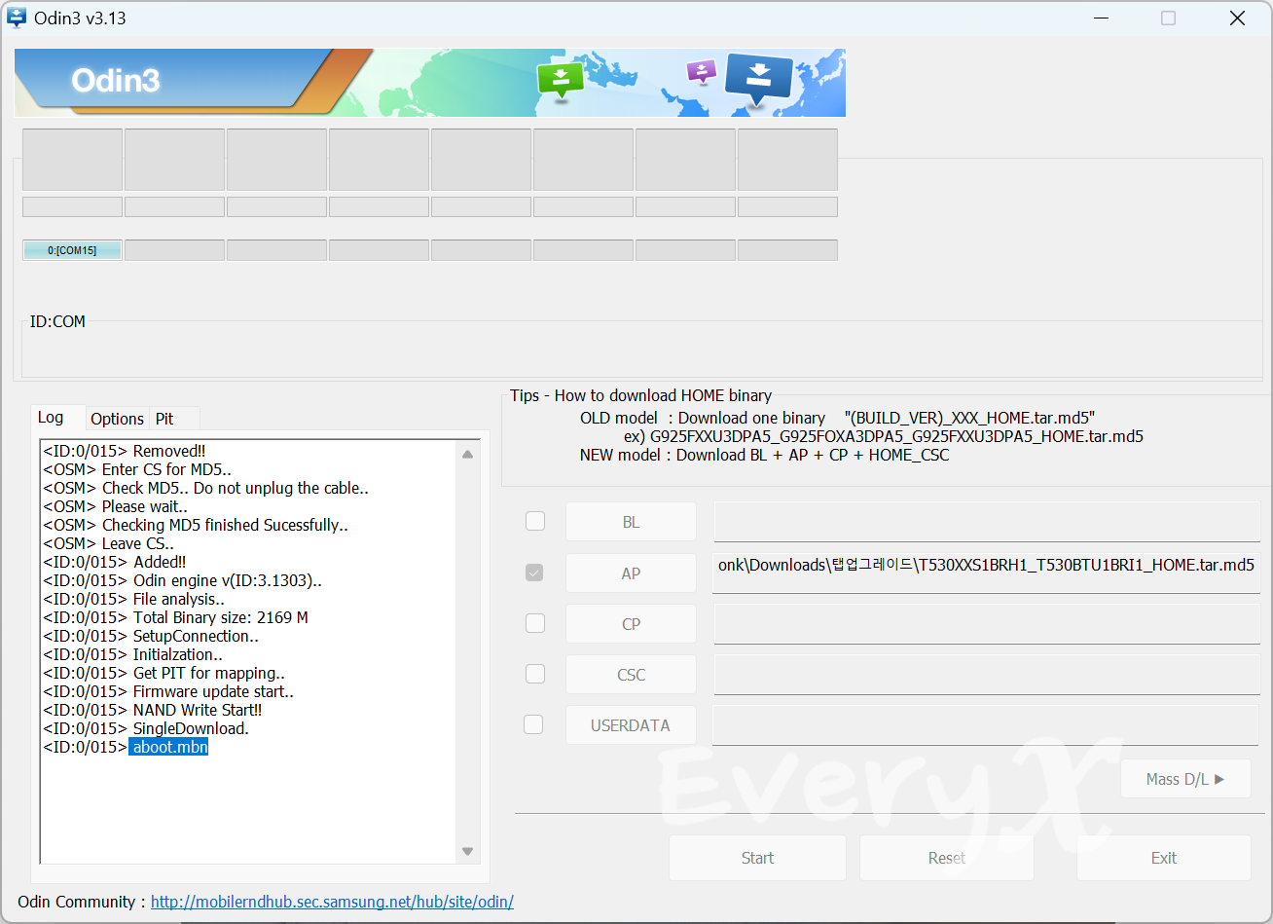
Task: Close the Odin3 window
Action: 1237,18
